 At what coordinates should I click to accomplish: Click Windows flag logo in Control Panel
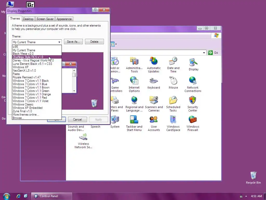(216, 35)
